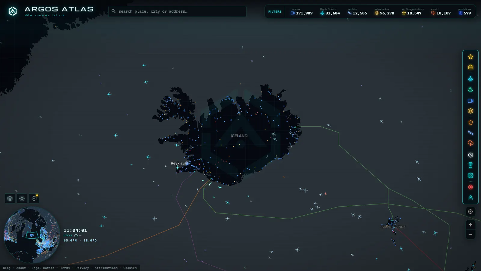Open the briefcase icon in sidebar

coord(470,67)
